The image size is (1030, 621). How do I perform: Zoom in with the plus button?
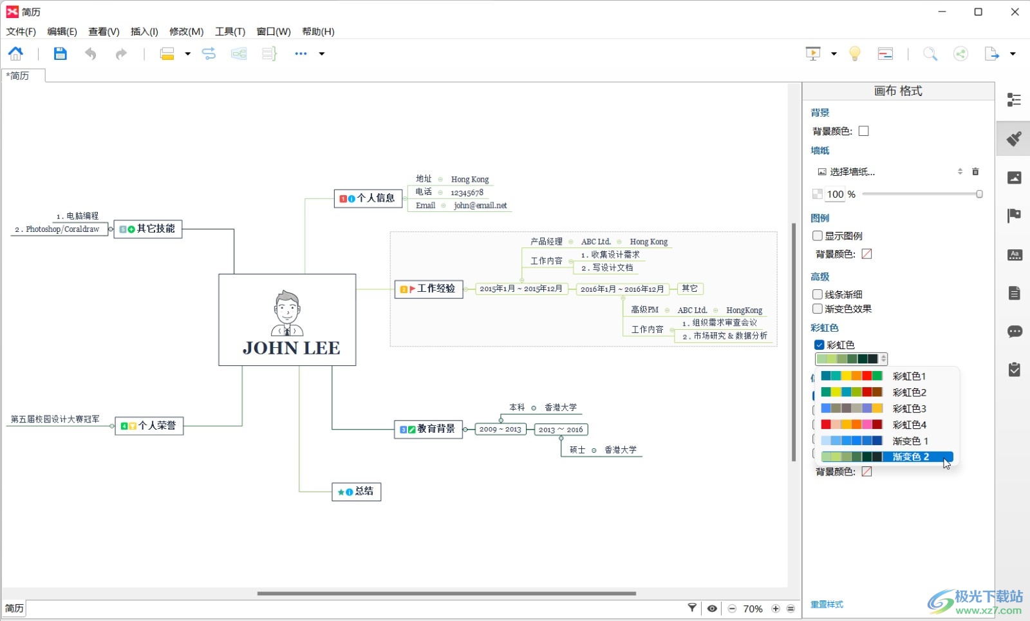[x=776, y=608]
